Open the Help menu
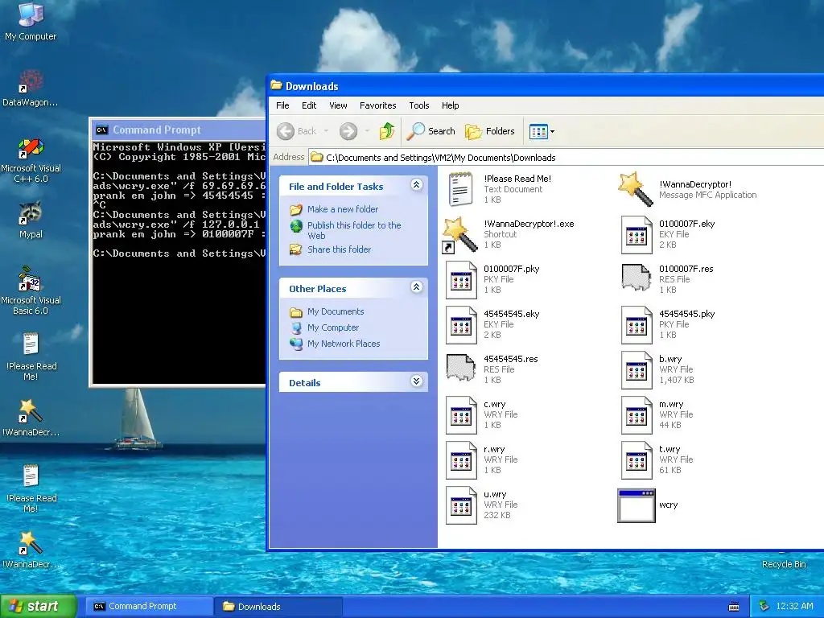This screenshot has width=824, height=618. point(451,105)
